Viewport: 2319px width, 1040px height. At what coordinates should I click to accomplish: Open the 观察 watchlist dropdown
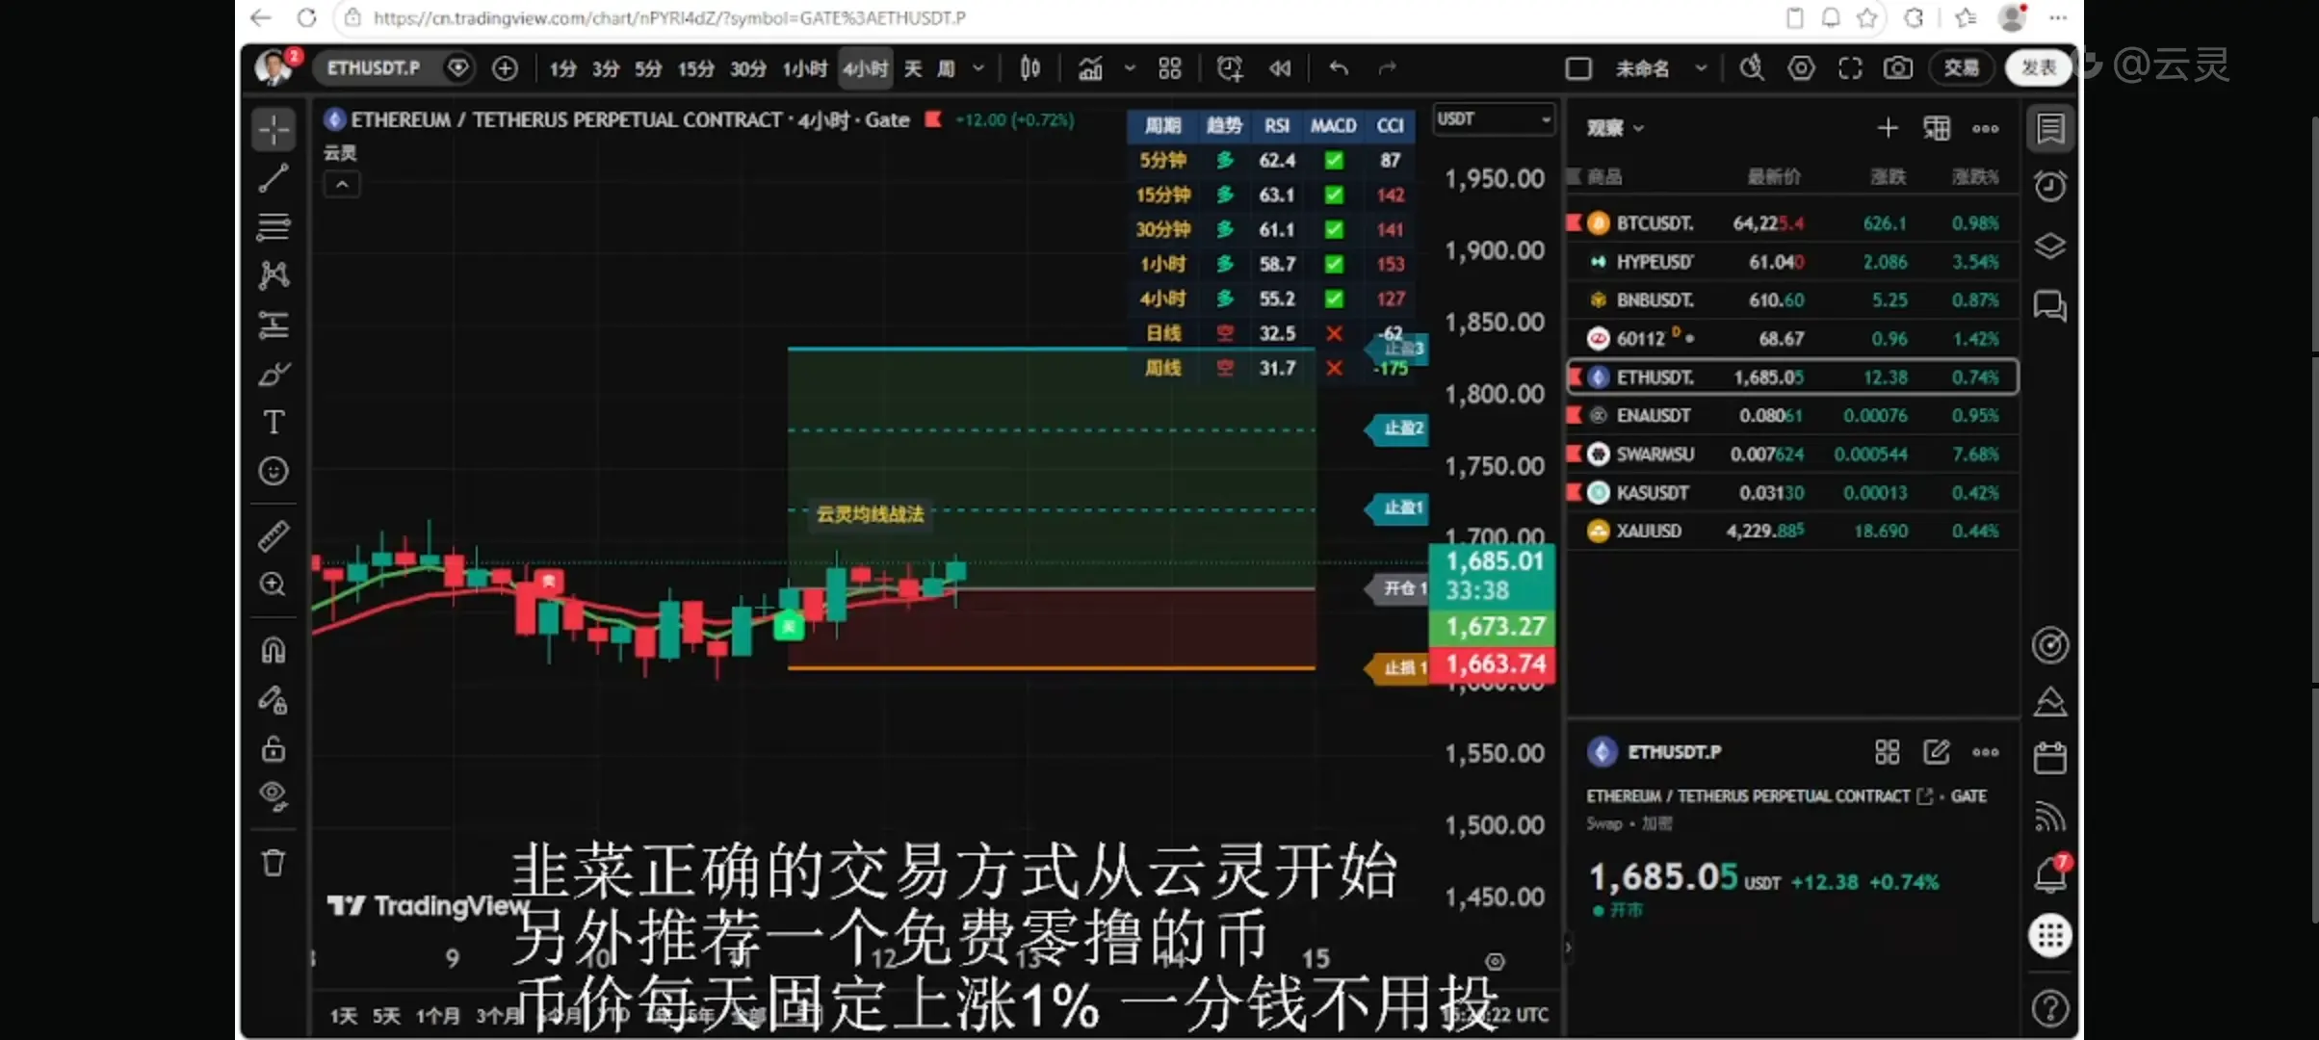click(x=1615, y=128)
